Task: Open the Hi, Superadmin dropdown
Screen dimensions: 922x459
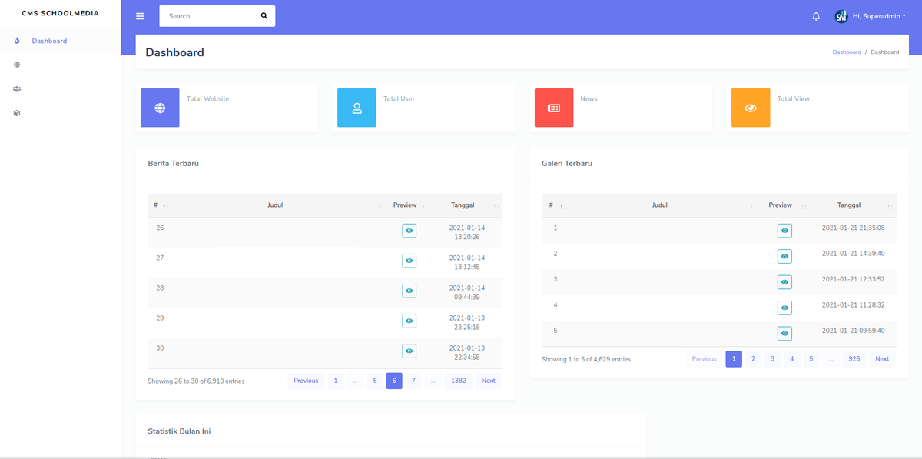Action: (x=879, y=16)
